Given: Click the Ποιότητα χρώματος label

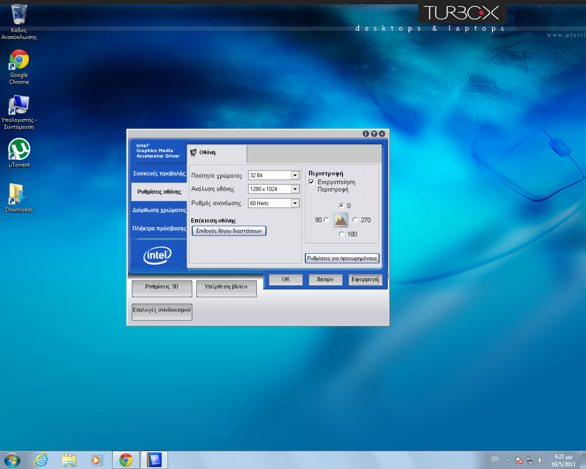Looking at the screenshot, I should [217, 175].
